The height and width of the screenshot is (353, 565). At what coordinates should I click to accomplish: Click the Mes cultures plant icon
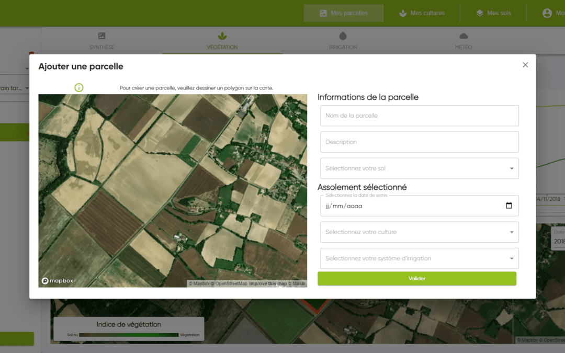(x=403, y=13)
